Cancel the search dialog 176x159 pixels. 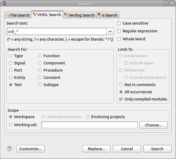(127, 149)
